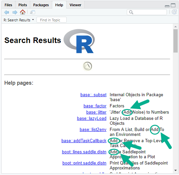Open the base::addTaskCallback link
Screen dimensions: 179x175
pos(84,141)
